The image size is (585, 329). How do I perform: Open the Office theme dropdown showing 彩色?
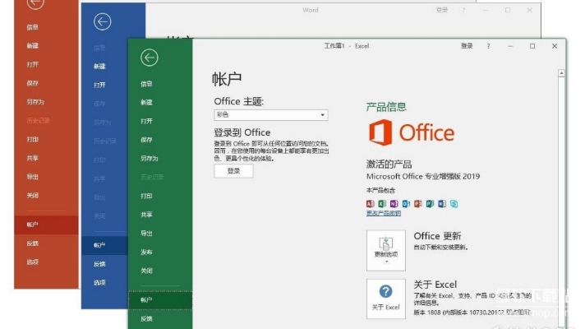tap(271, 114)
